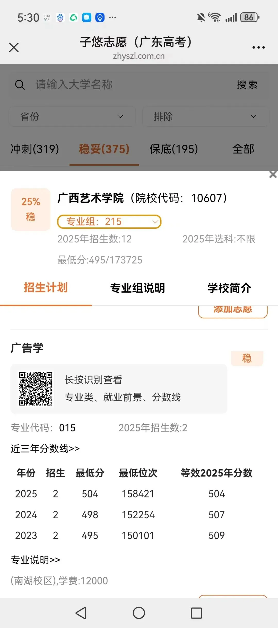Screen dimensions: 278x628
Task: Tap the battery indicator in the status bar
Action: click(250, 18)
